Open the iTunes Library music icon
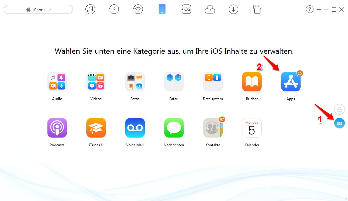The height and width of the screenshot is (201, 348). (90, 9)
